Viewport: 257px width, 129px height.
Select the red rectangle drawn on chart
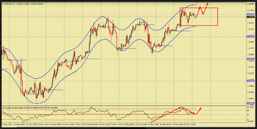point(199,25)
